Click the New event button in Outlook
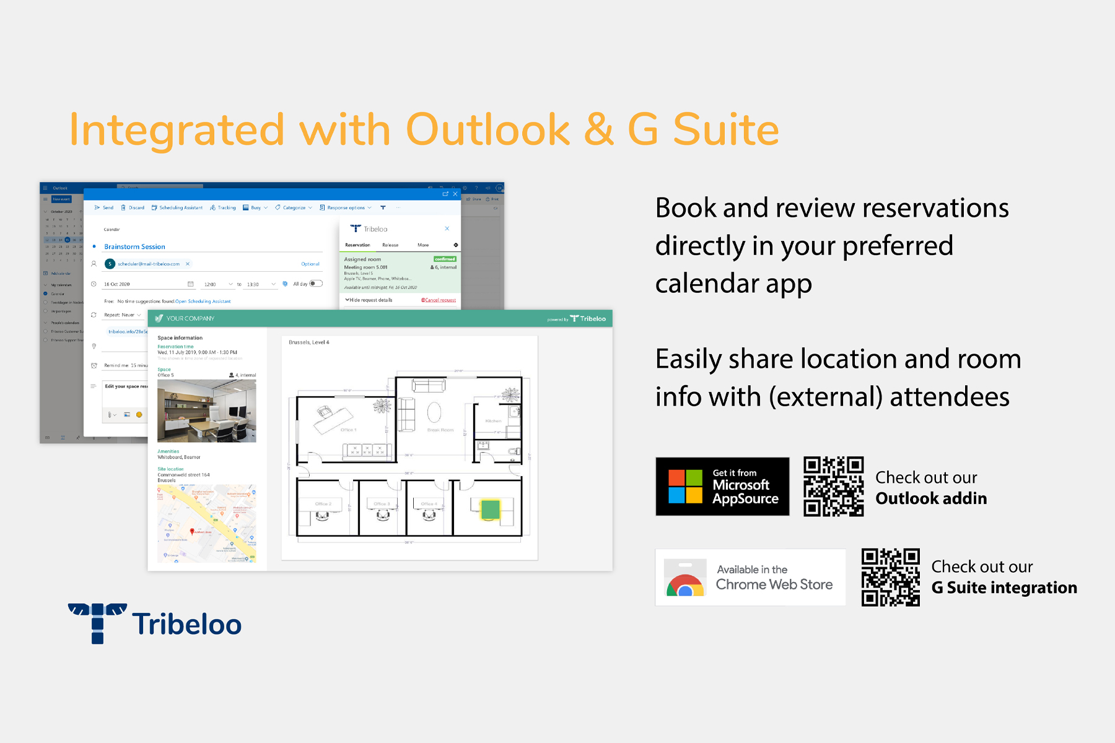 61,199
